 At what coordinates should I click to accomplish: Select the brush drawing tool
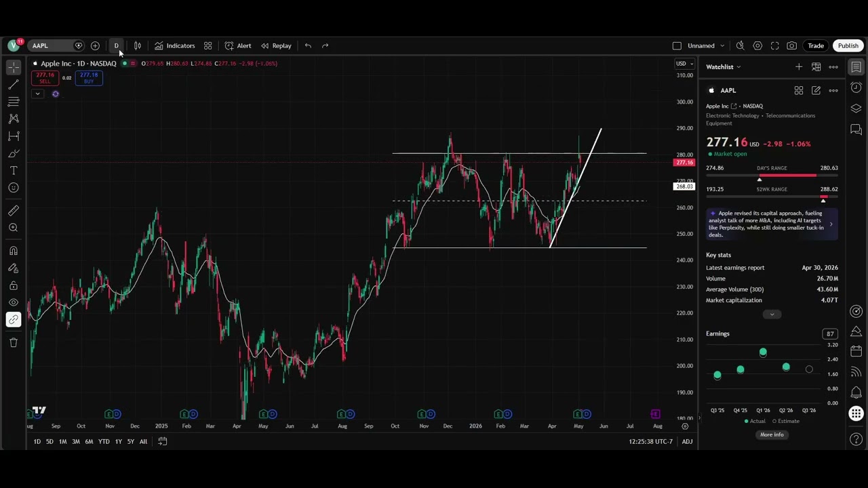(x=14, y=154)
